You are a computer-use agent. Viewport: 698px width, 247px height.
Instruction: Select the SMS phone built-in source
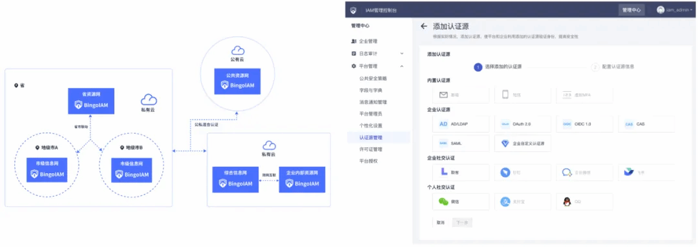[505, 95]
